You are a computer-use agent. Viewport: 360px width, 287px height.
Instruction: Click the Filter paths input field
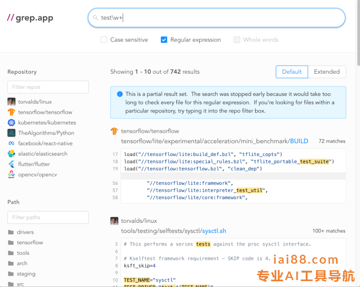pos(48,217)
